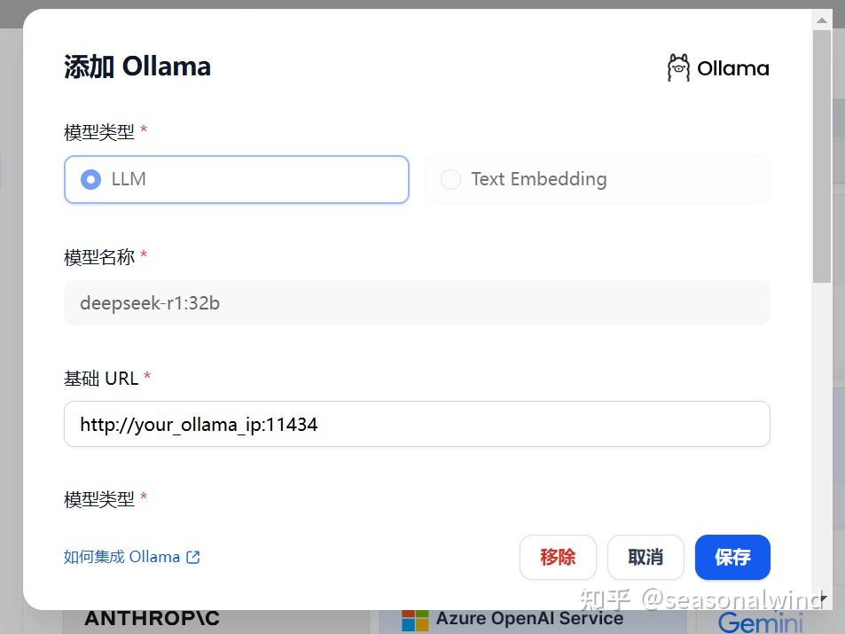Click 移除 to remove the model
The height and width of the screenshot is (634, 845).
(x=558, y=557)
